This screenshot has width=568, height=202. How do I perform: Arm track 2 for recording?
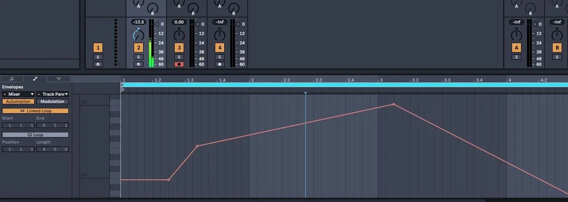click(x=138, y=64)
